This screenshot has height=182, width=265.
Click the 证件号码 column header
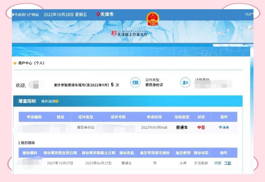point(118,117)
